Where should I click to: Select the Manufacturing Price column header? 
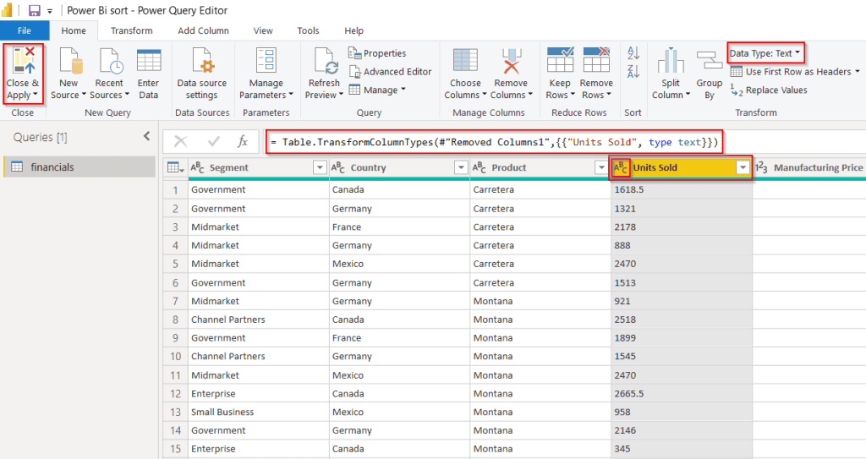click(809, 167)
